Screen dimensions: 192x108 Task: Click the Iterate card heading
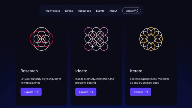pyautogui.click(x=136, y=71)
